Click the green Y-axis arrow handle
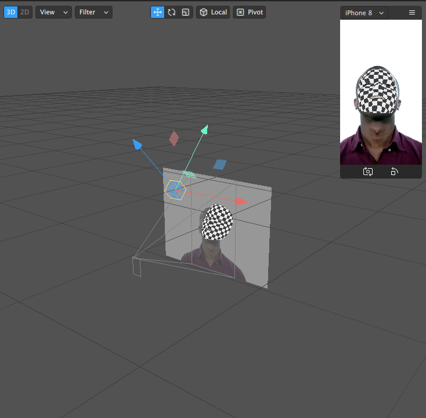 click(204, 129)
